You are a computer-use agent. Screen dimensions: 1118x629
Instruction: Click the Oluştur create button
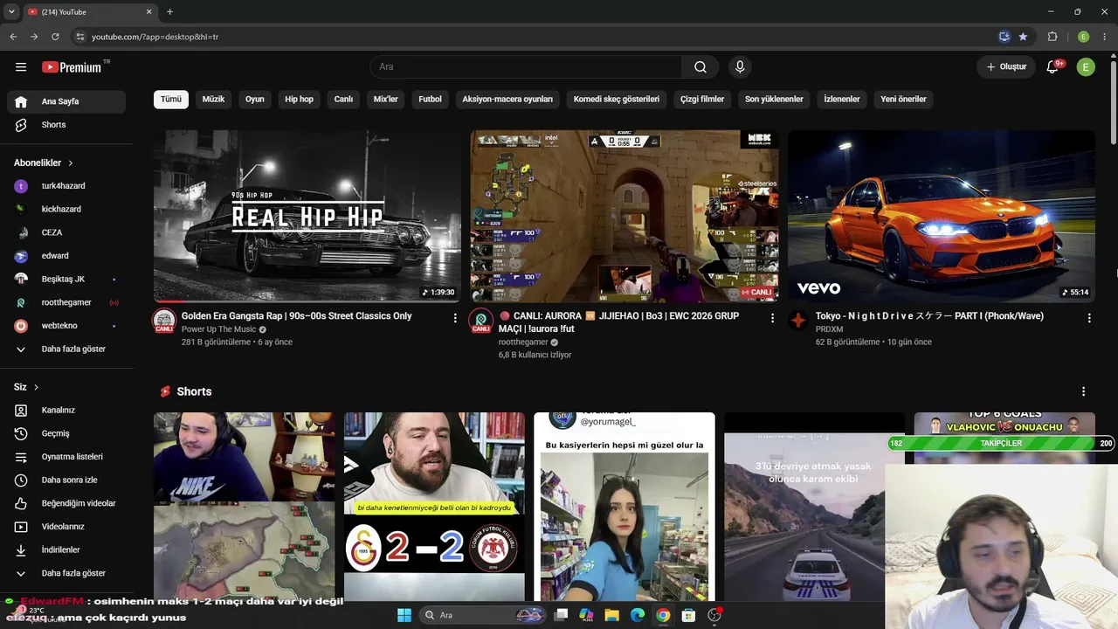(1006, 67)
